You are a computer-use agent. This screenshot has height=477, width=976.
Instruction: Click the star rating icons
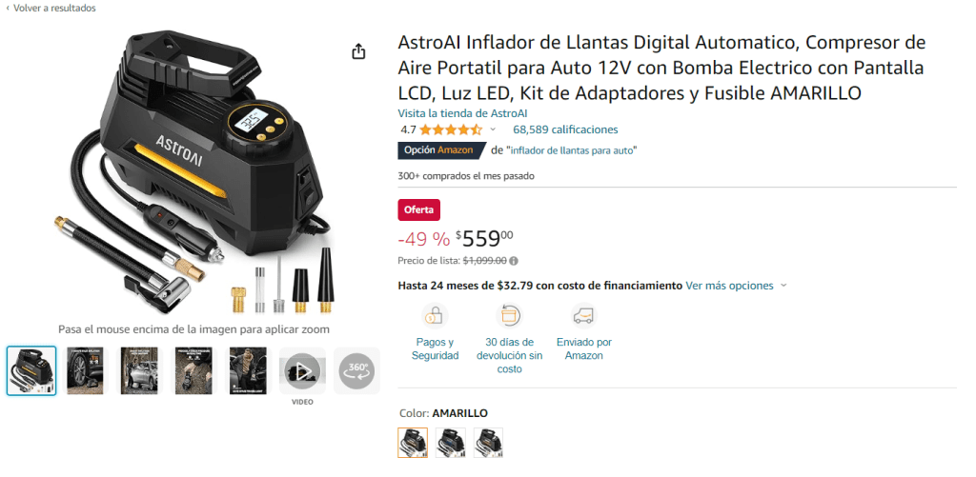click(451, 130)
